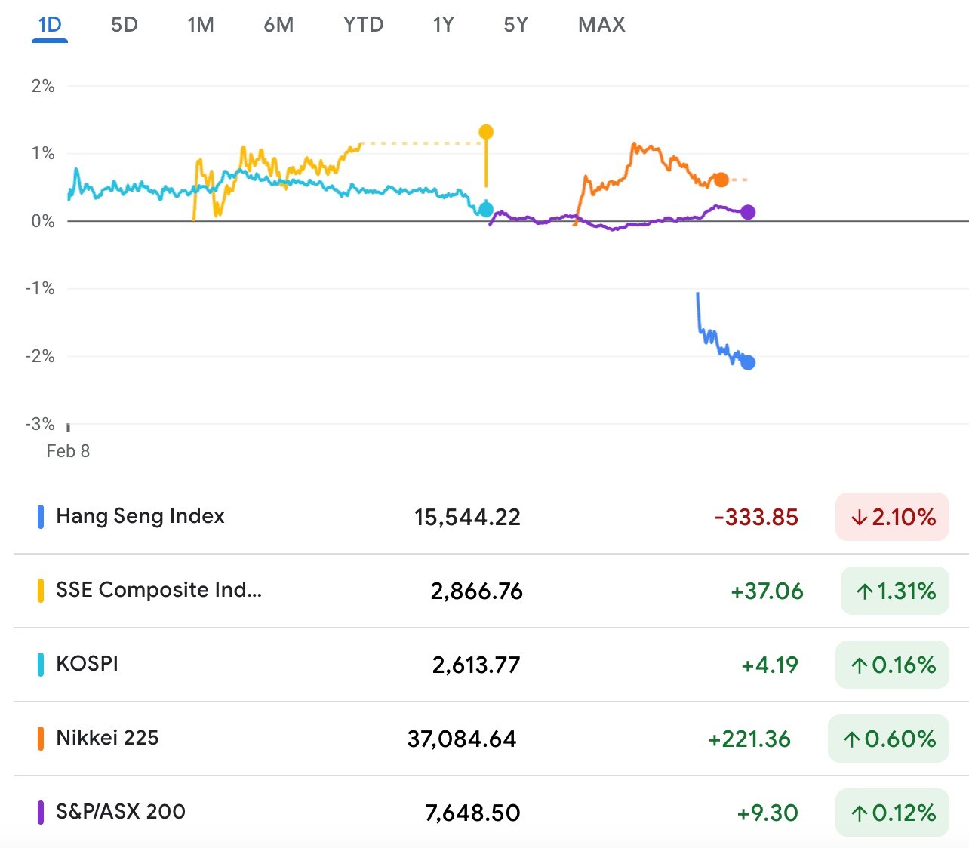Screen dimensions: 969x848
Task: Open the Hang Seng Index row
Action: click(x=491, y=517)
